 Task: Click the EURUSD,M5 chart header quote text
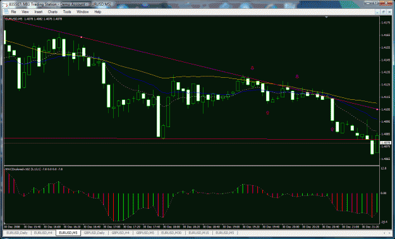tap(33, 19)
